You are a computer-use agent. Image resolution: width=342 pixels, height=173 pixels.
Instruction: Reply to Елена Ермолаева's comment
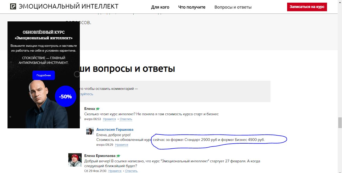131,171
